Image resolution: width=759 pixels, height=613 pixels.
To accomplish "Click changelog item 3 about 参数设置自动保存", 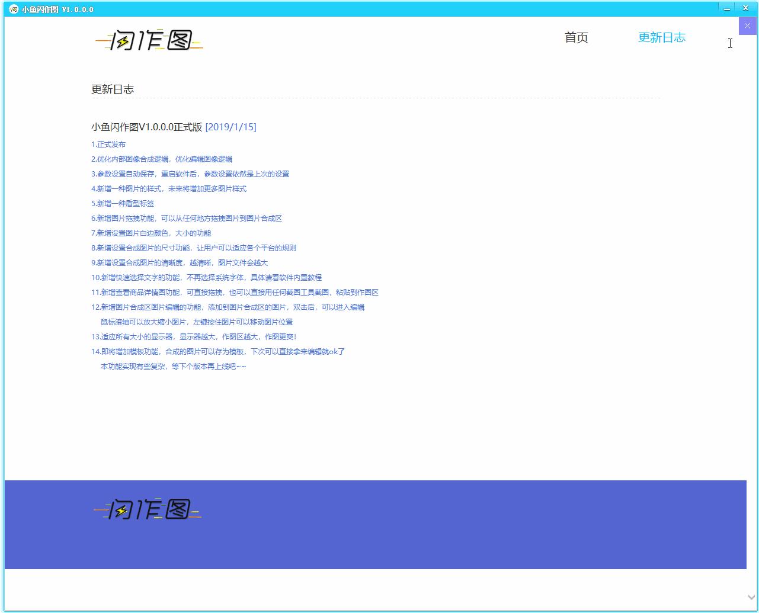I will tap(190, 174).
